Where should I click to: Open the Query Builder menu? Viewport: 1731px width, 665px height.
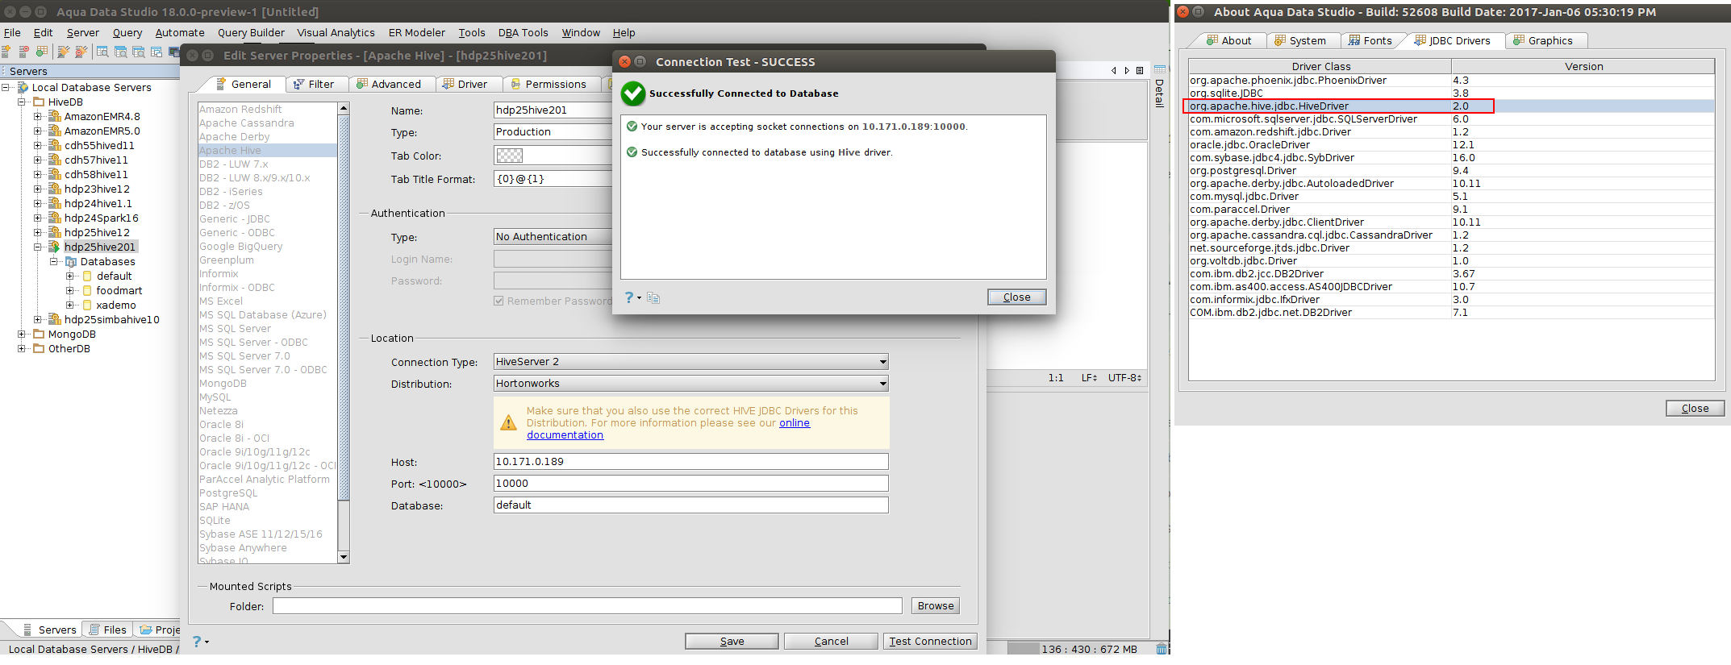tap(251, 33)
